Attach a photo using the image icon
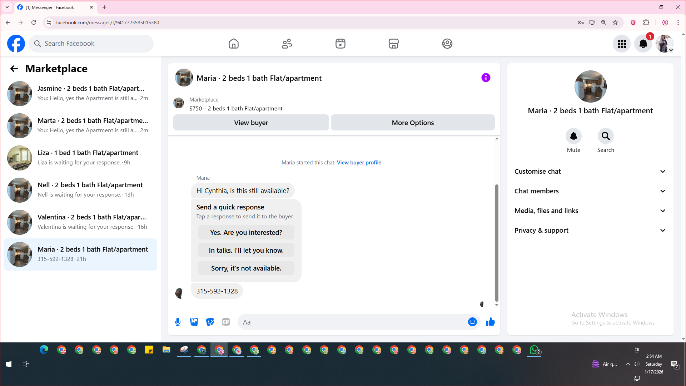This screenshot has height=386, width=686. point(194,322)
